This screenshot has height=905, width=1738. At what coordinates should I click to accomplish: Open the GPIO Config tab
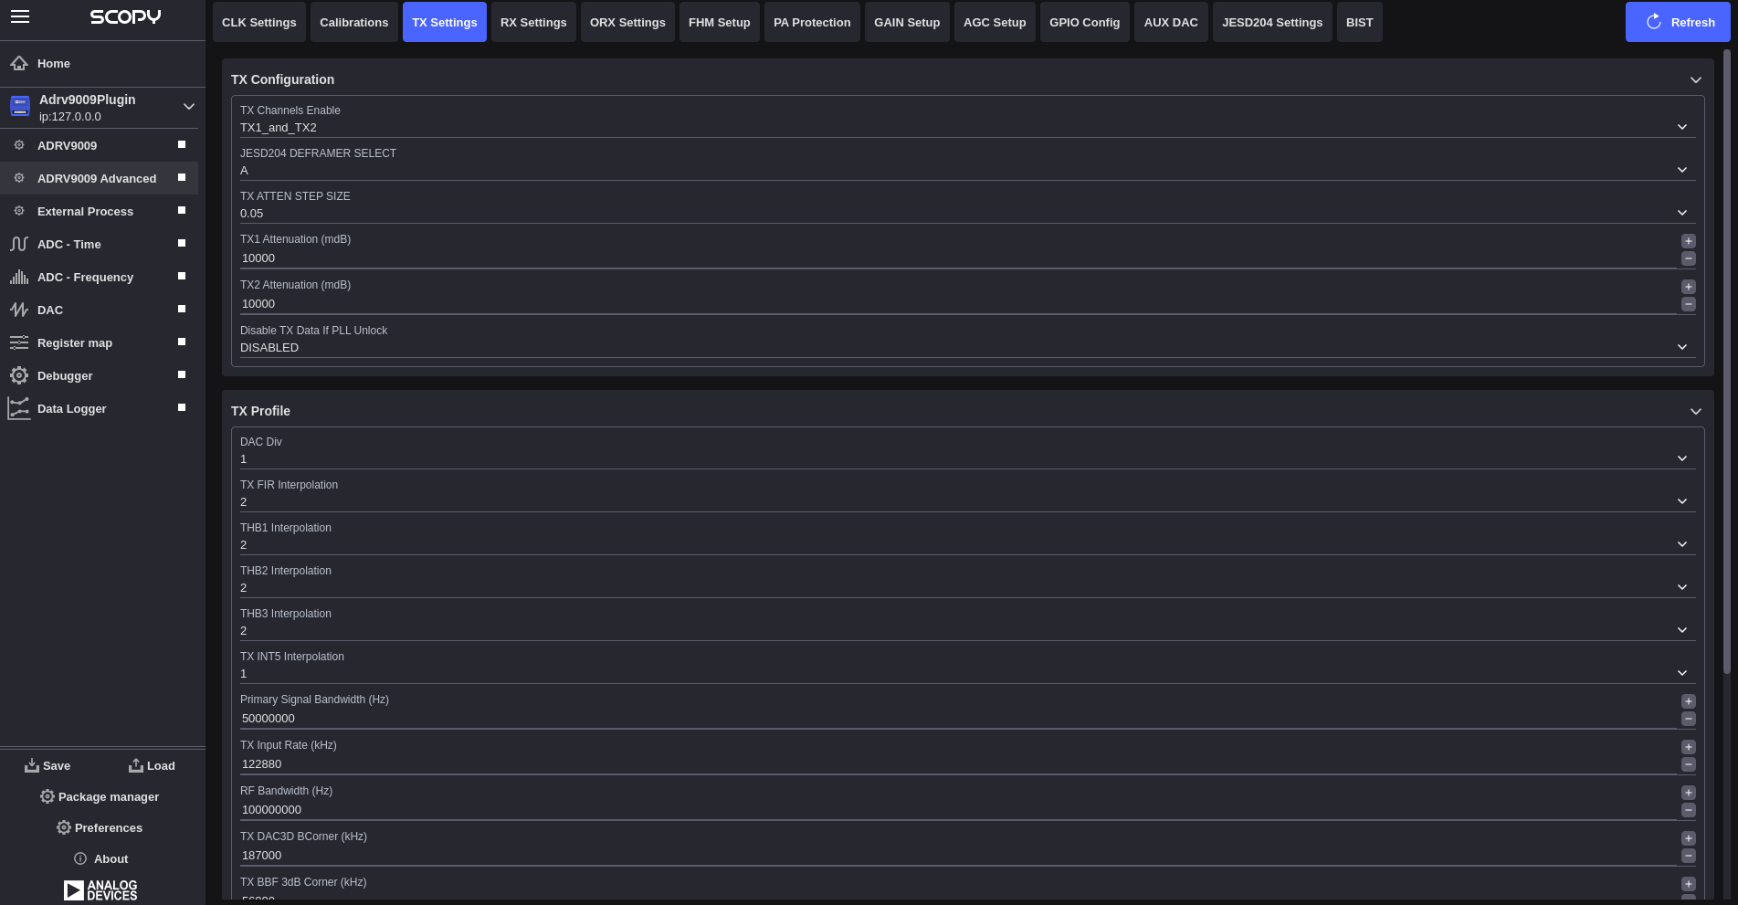point(1085,22)
